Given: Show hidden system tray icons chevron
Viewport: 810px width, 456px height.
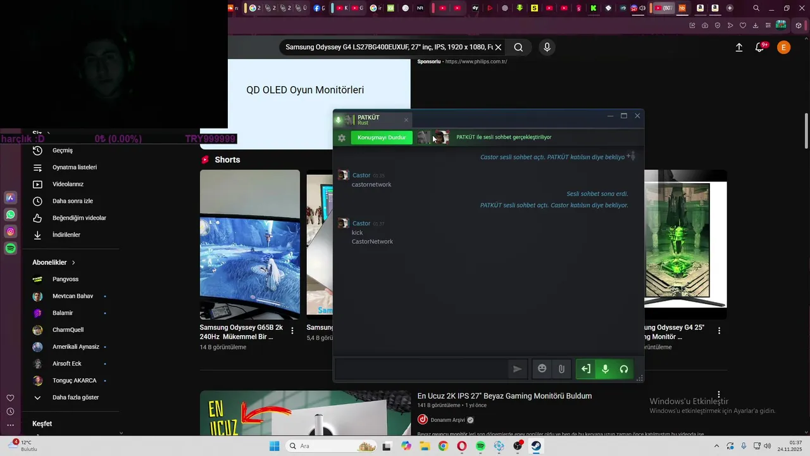Looking at the screenshot, I should (x=716, y=446).
